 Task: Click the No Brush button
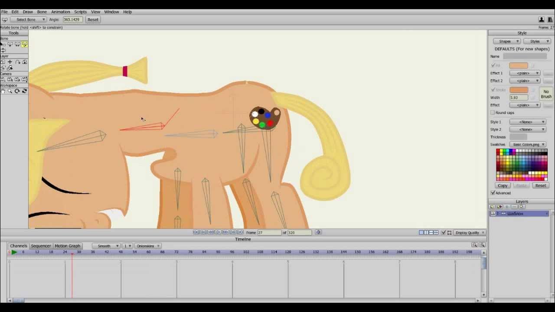tap(546, 94)
